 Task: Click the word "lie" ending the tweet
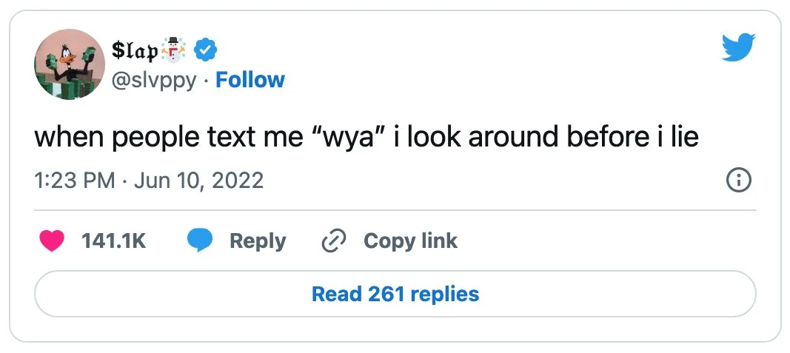[x=681, y=138]
